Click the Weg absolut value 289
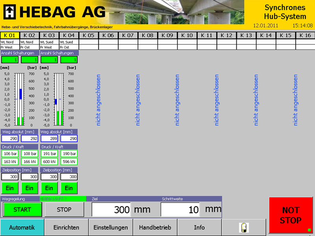This screenshot has height=236, width=315. tap(49, 138)
